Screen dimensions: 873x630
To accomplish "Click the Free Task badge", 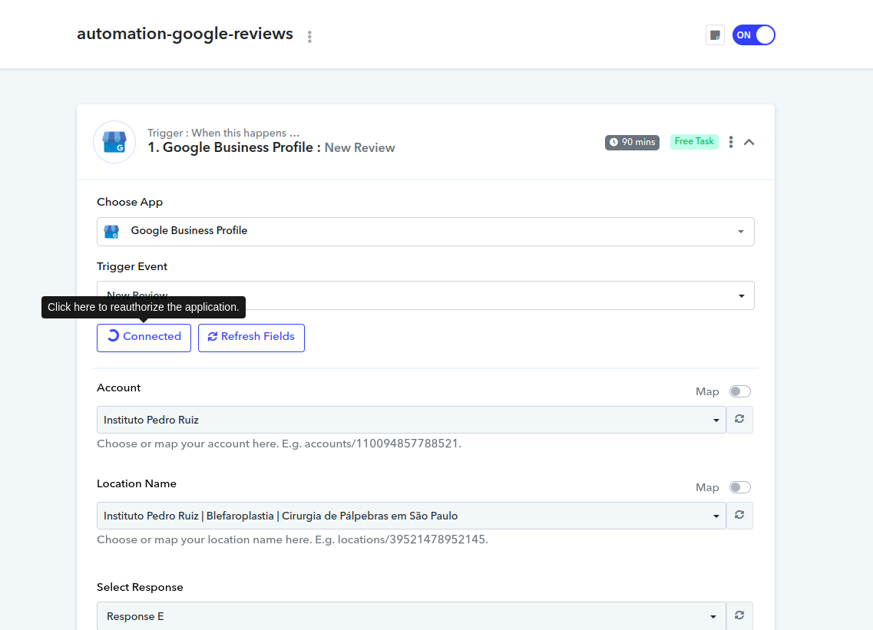I will (x=694, y=141).
